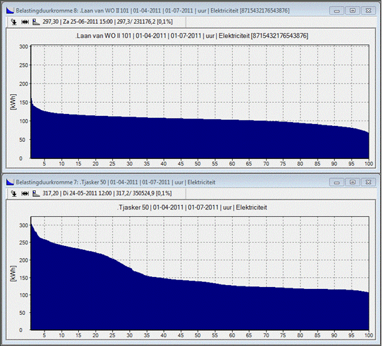
Task: Minimize the Belastingduurkromme 8 window
Action: click(x=337, y=11)
